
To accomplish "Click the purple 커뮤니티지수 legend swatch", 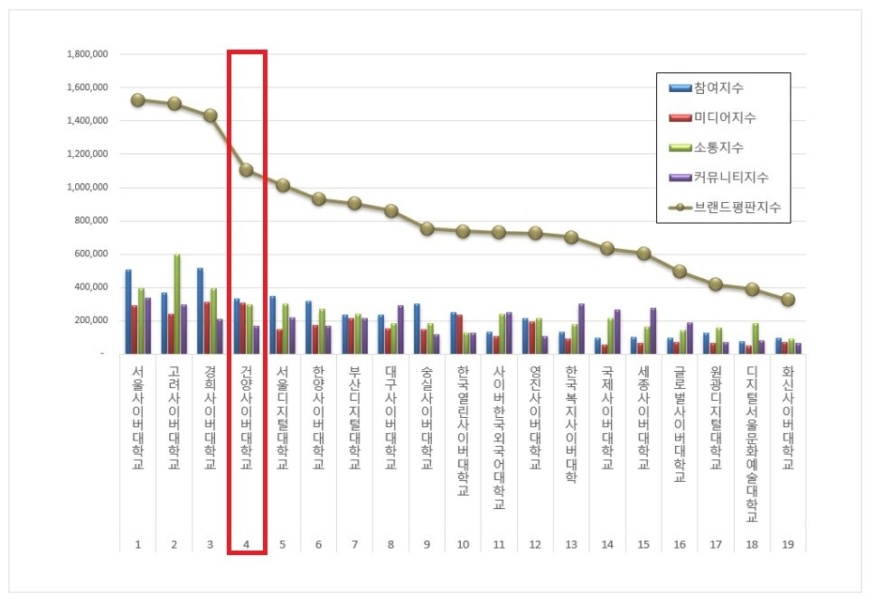I will pos(680,177).
